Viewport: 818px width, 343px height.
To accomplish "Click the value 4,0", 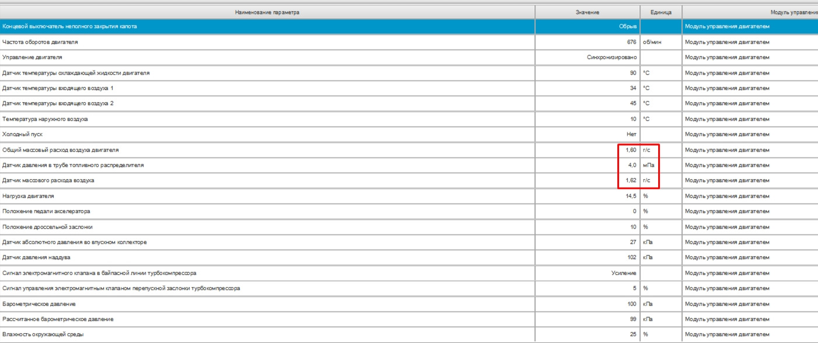I will click(x=632, y=165).
